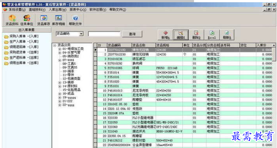The width and height of the screenshot is (277, 148).
Task: Open the 货品资料 toolbar icon
Action: [x=12, y=20]
